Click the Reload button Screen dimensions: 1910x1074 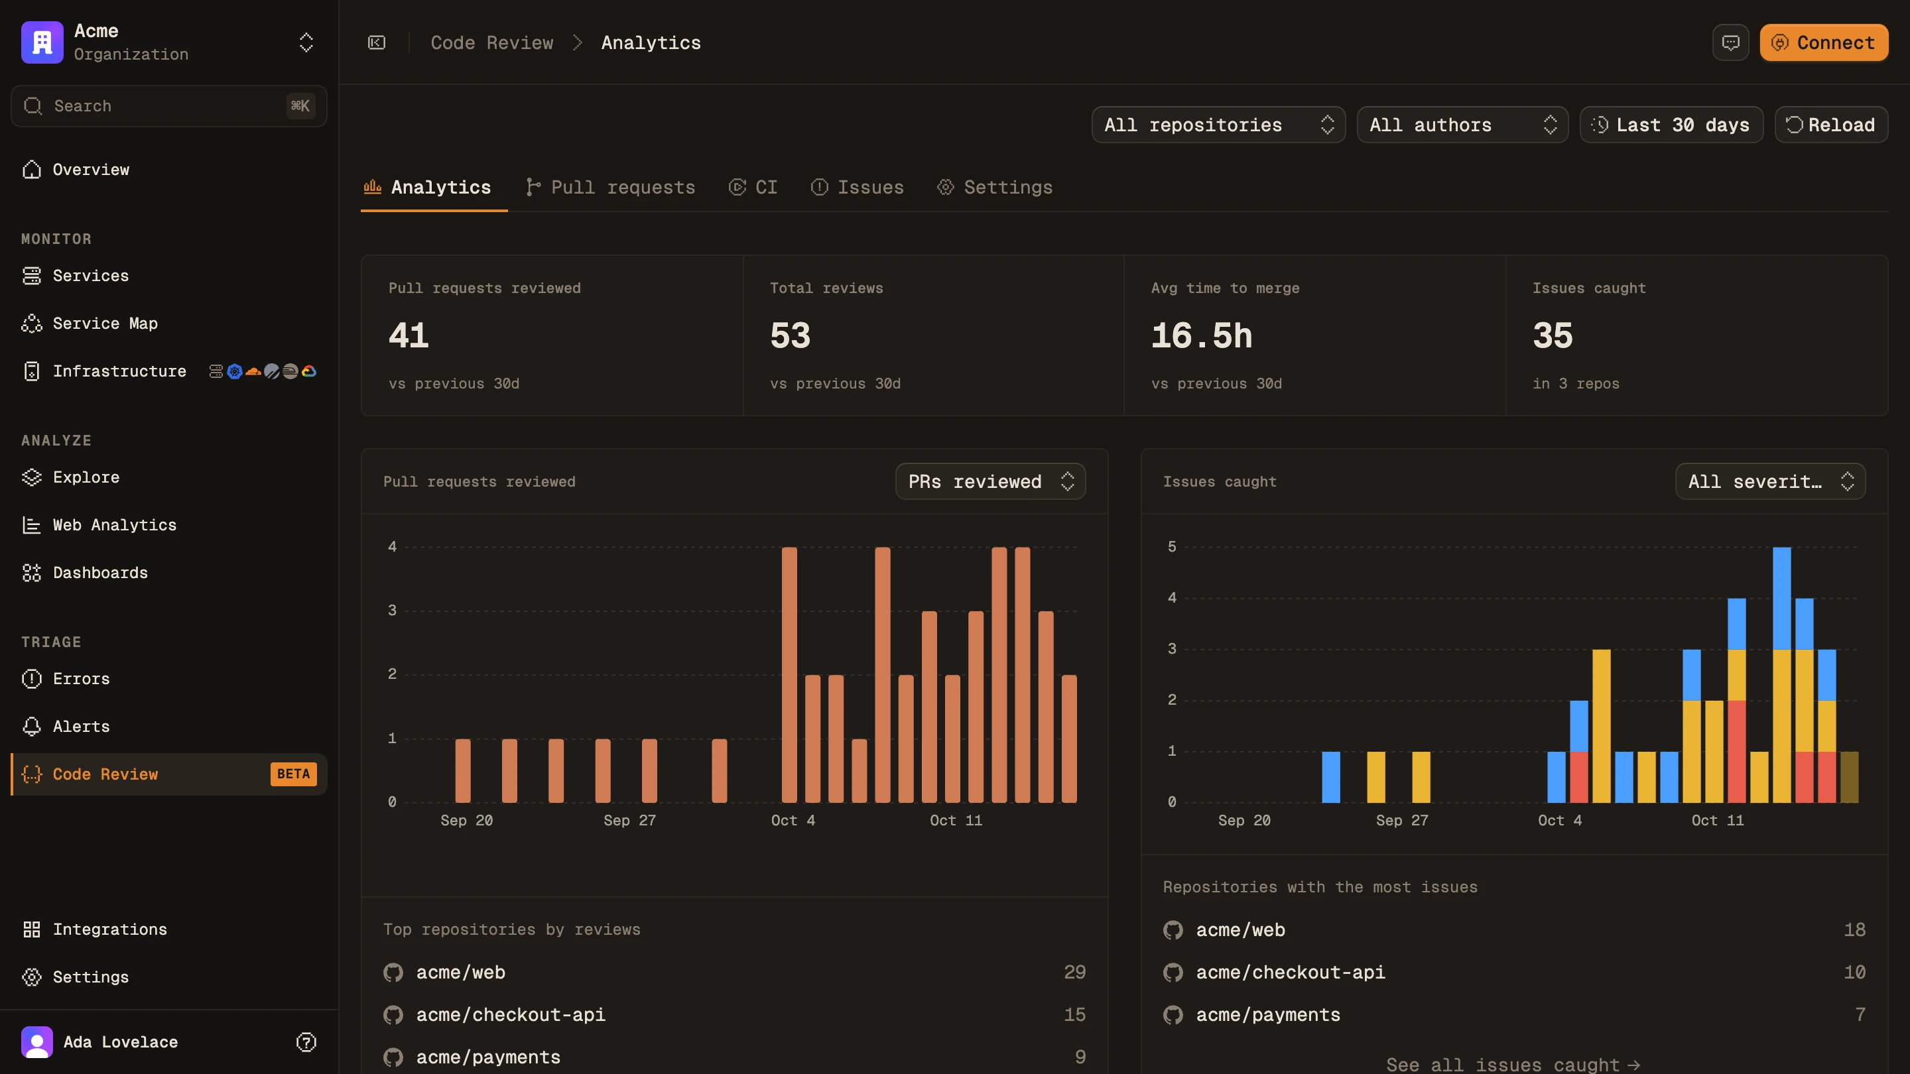(x=1831, y=125)
